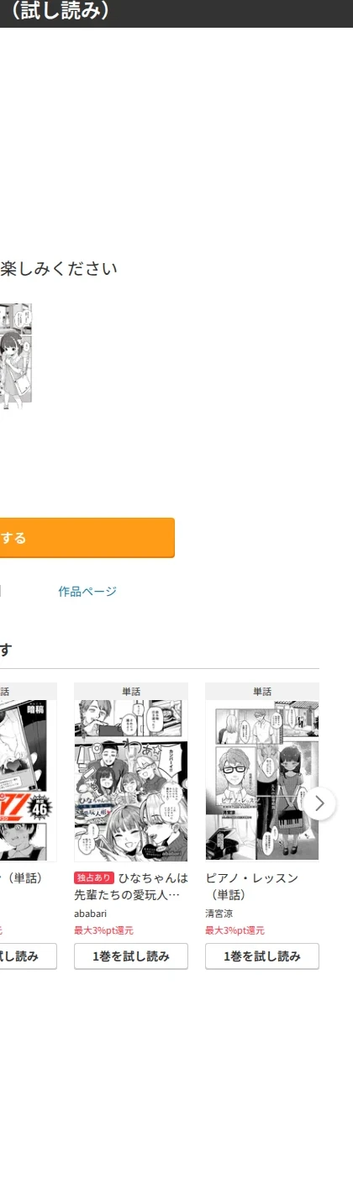The height and width of the screenshot is (1201, 353).
Task: Advance the carousel with the right chevron arrow
Action: [319, 803]
